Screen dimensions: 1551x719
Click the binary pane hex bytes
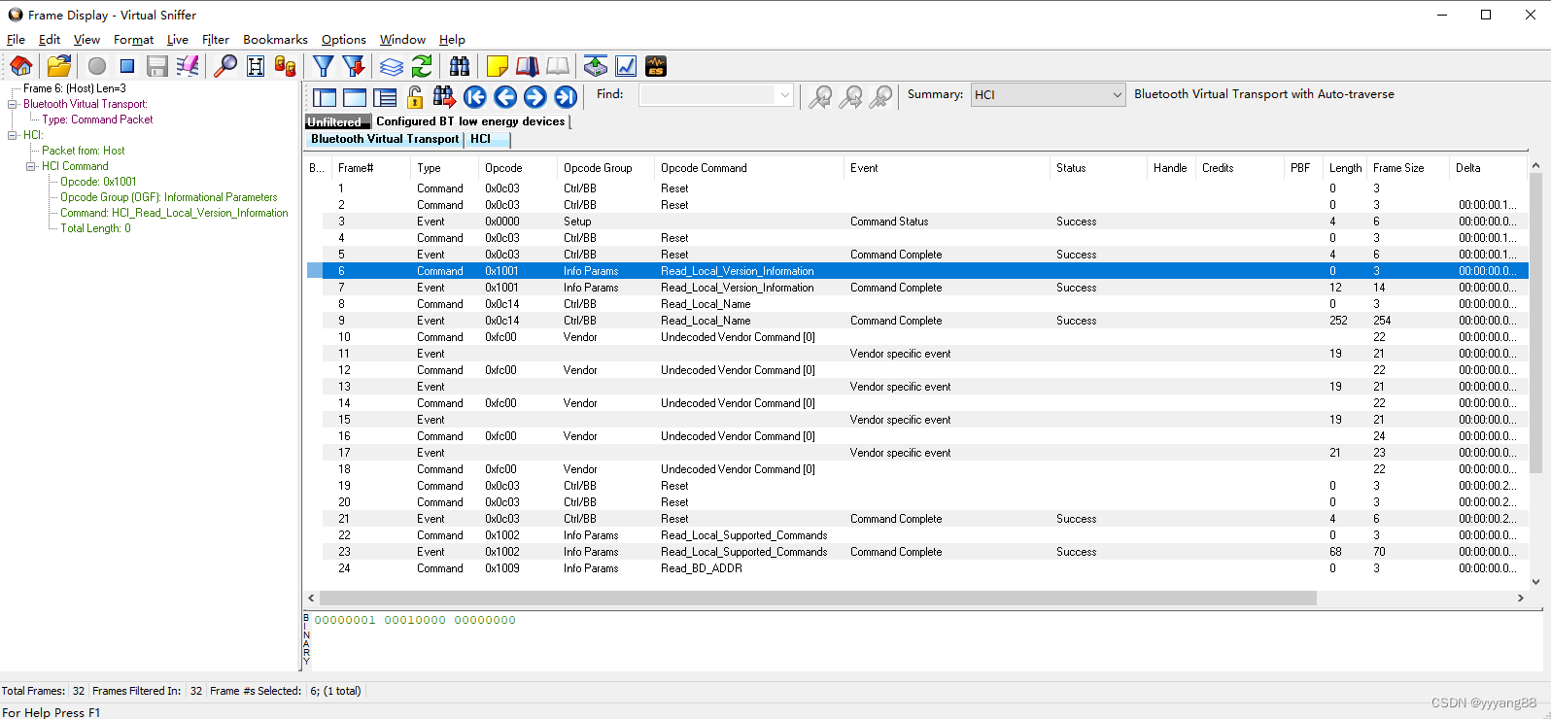(415, 620)
